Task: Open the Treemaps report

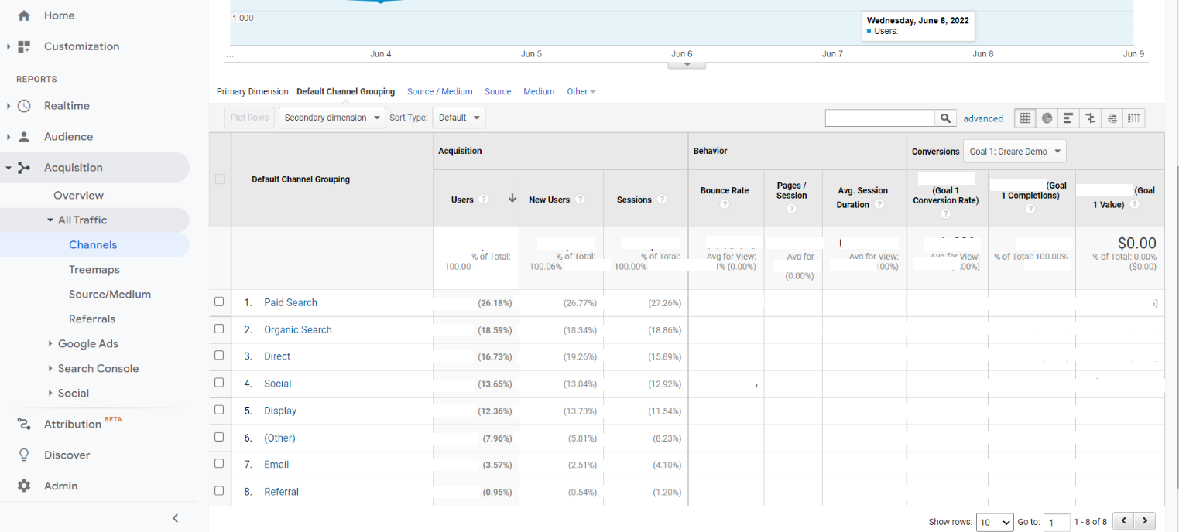Action: pyautogui.click(x=94, y=270)
